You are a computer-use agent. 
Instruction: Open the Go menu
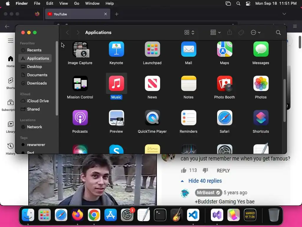pyautogui.click(x=77, y=4)
